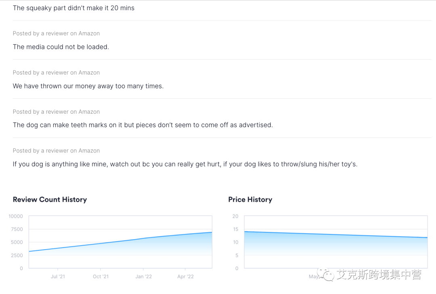Click the reviewer label above the media-not-loaded review
The height and width of the screenshot is (294, 436).
56,33
